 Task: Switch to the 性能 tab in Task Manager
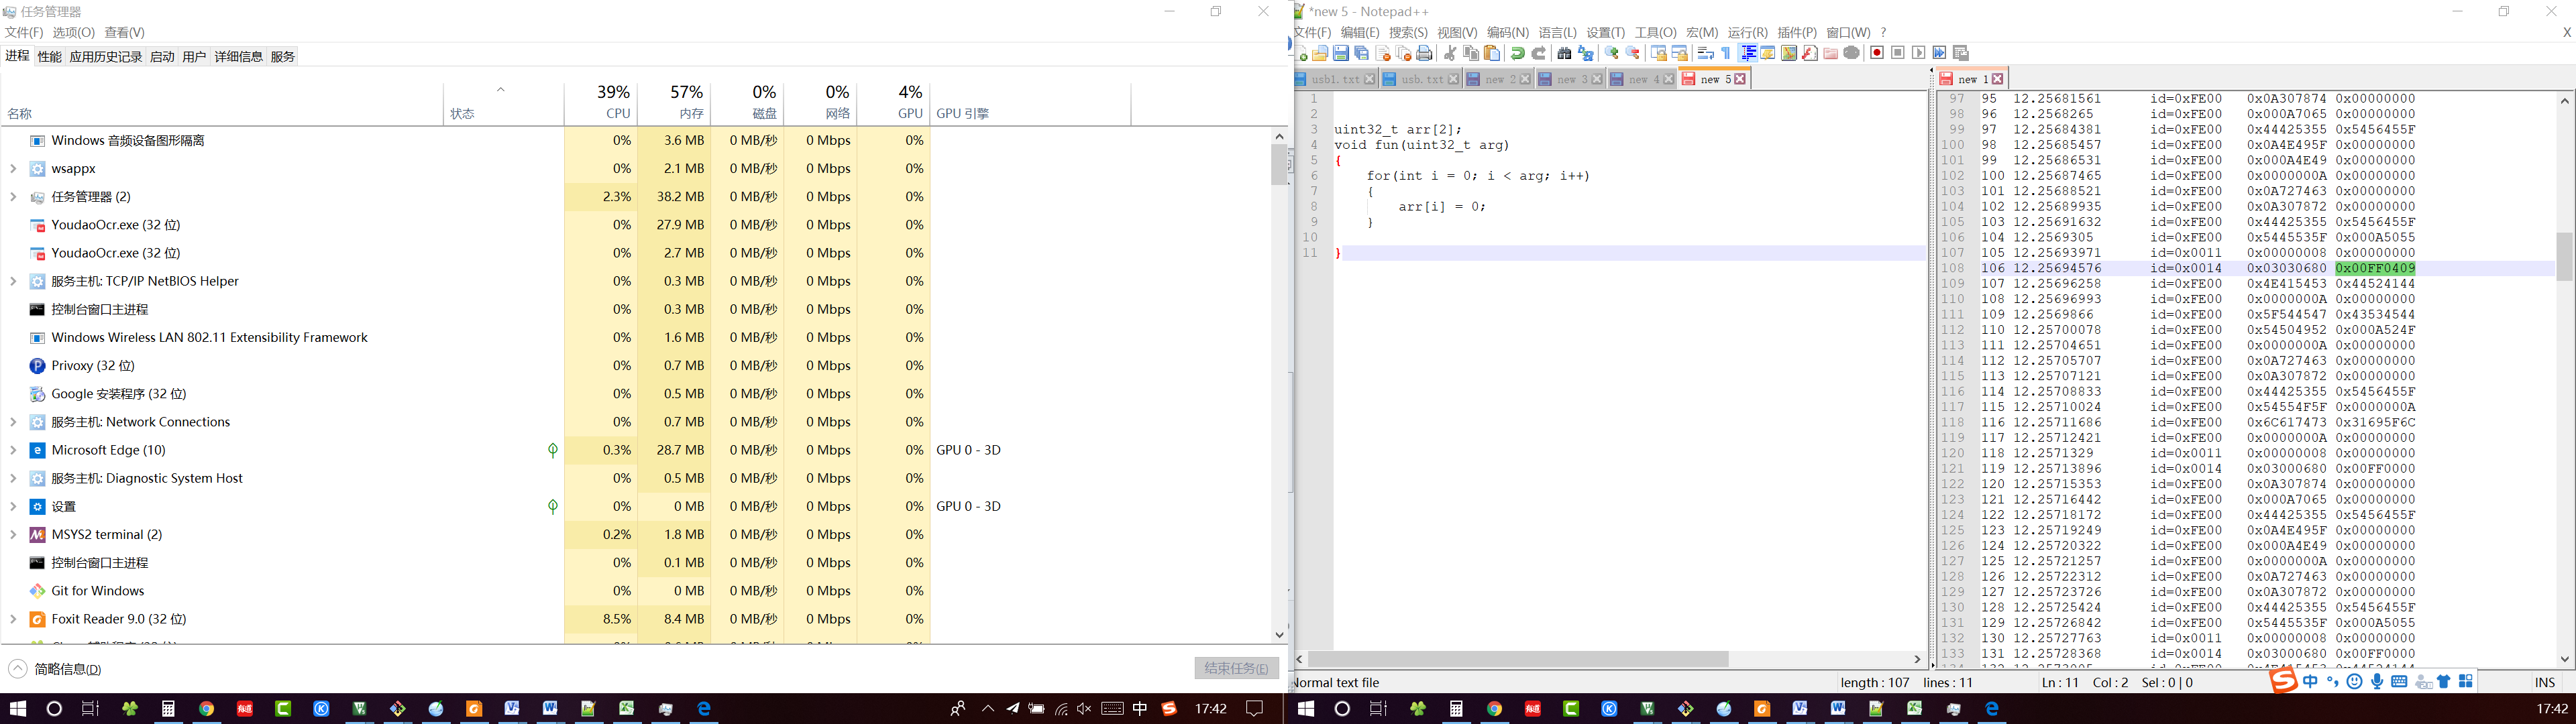click(50, 57)
